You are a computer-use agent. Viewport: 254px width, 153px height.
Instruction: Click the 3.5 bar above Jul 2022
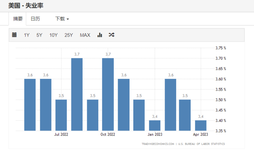(x=61, y=115)
